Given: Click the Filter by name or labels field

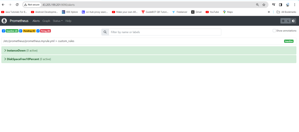Looking at the screenshot, I should [165, 32].
